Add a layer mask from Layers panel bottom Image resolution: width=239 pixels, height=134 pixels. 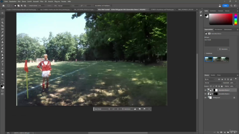[221, 133]
